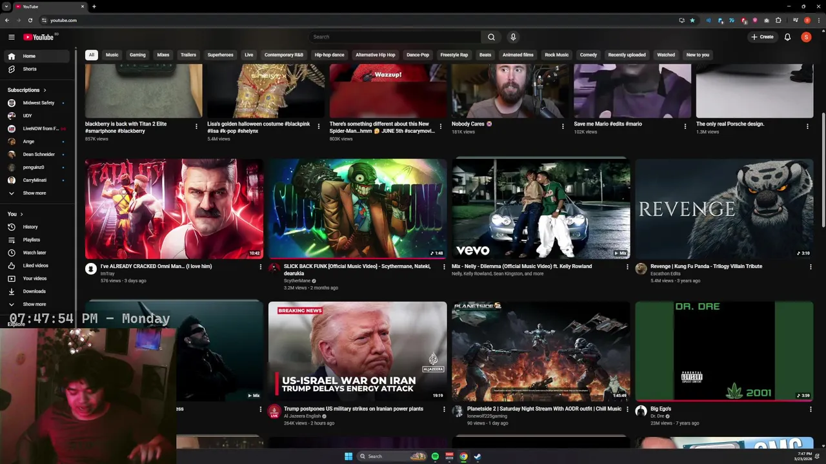The image size is (826, 464).
Task: Go to Home in the sidebar
Action: (37, 56)
